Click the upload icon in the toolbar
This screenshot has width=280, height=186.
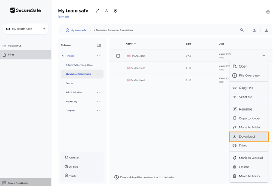click(254, 30)
